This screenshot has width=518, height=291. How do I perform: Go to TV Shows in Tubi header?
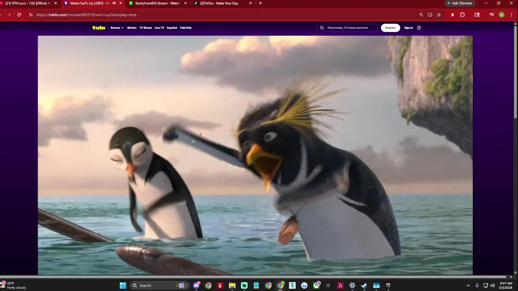coord(145,28)
